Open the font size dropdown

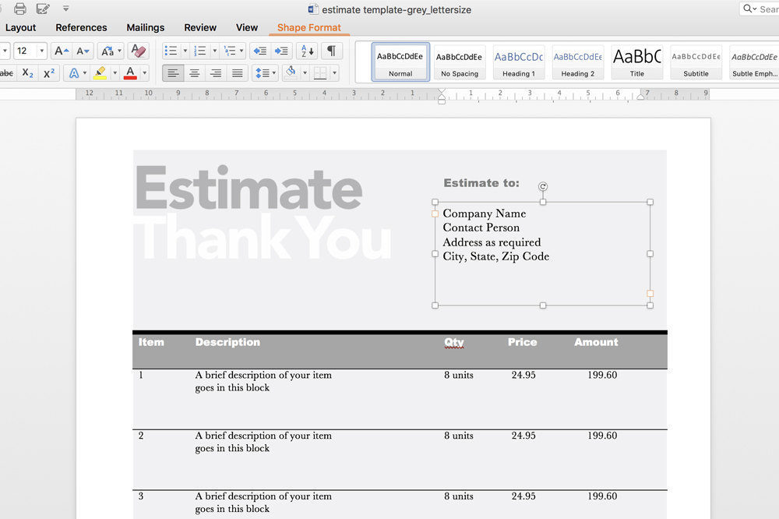click(41, 51)
